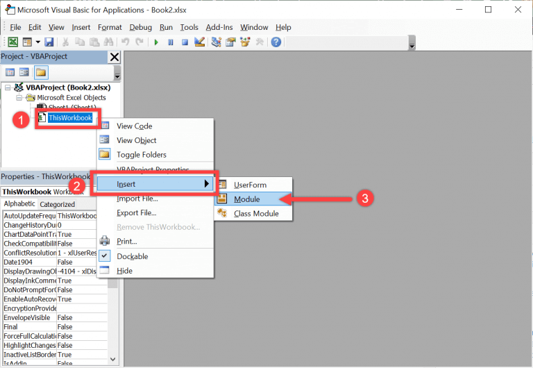Open the Edit menu
Viewport: 533px width, 368px height.
coord(35,27)
